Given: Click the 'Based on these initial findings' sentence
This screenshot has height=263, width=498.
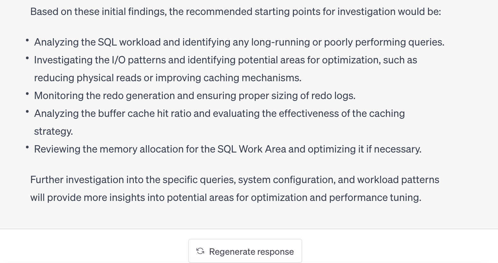Looking at the screenshot, I should pyautogui.click(x=235, y=12).
